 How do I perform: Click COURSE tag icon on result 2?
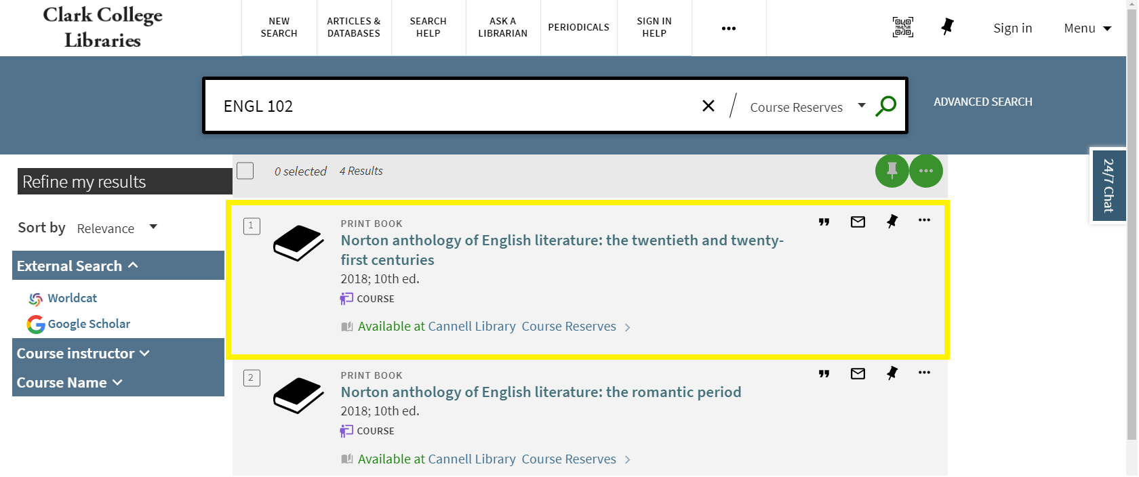click(x=346, y=431)
